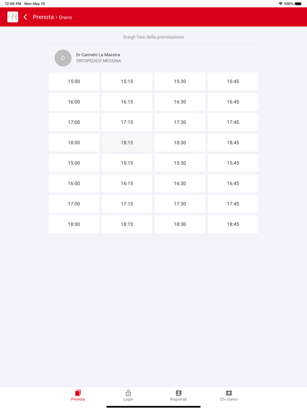Click the app logo in the red header

pos(13,17)
